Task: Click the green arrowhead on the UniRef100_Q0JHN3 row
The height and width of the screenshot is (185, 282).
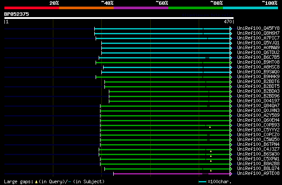Action: (x=231, y=111)
